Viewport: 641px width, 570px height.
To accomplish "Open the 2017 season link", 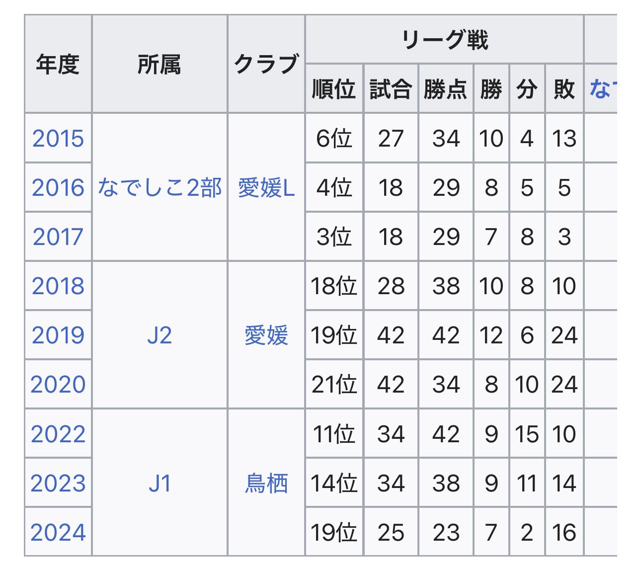I will (x=58, y=237).
